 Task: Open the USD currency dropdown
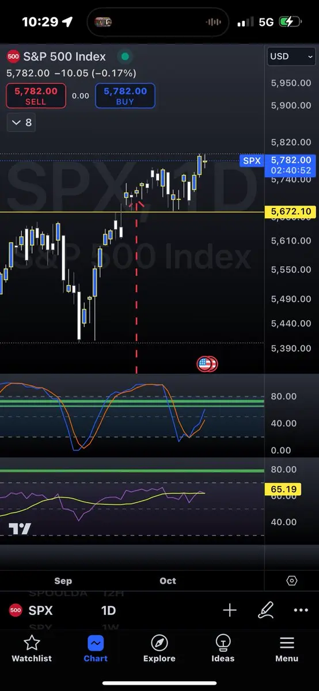pos(292,56)
